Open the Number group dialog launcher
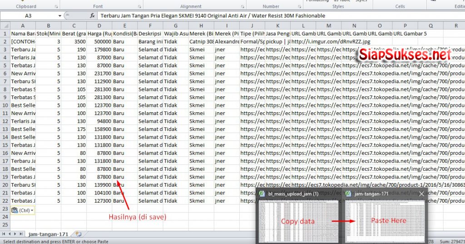Viewport: 465px width, 244px height. pos(300,6)
